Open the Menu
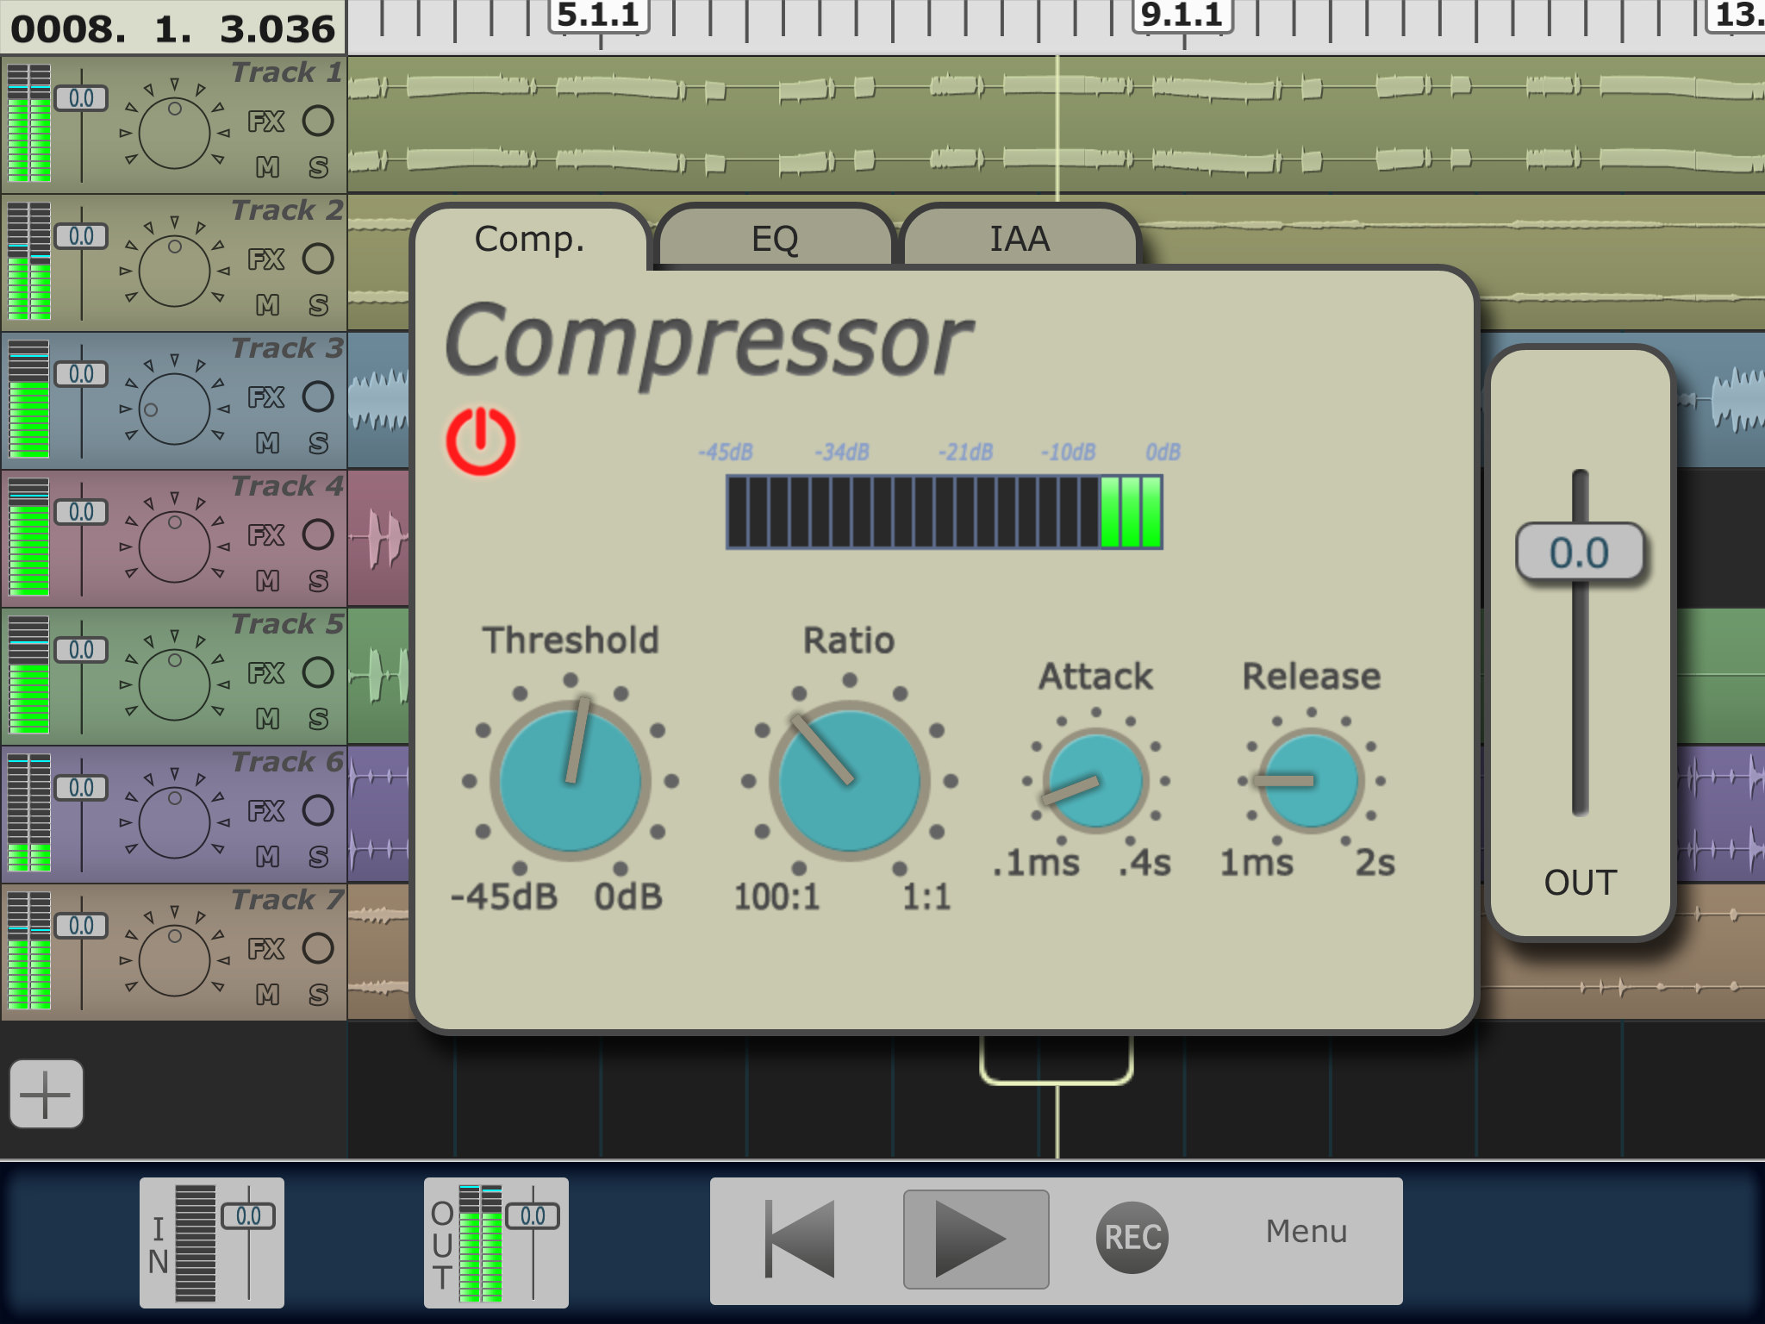Screen dimensions: 1765x1324 1307,1231
